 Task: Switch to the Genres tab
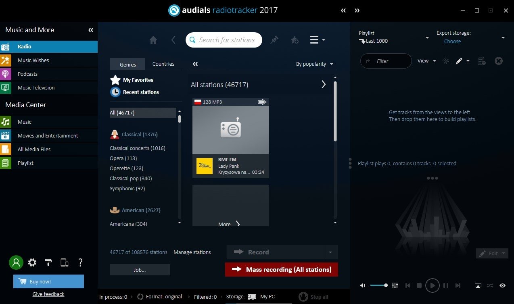pos(128,65)
